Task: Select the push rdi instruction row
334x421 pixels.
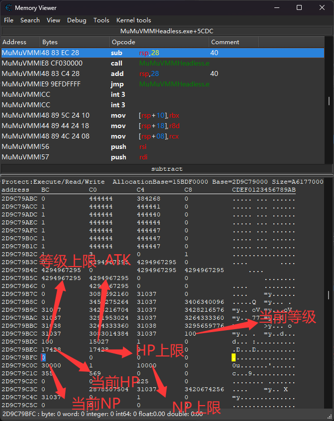Action: click(163, 157)
